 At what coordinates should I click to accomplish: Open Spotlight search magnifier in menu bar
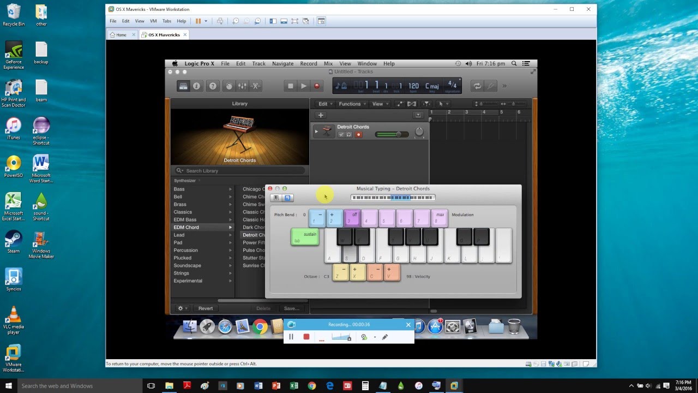(514, 63)
